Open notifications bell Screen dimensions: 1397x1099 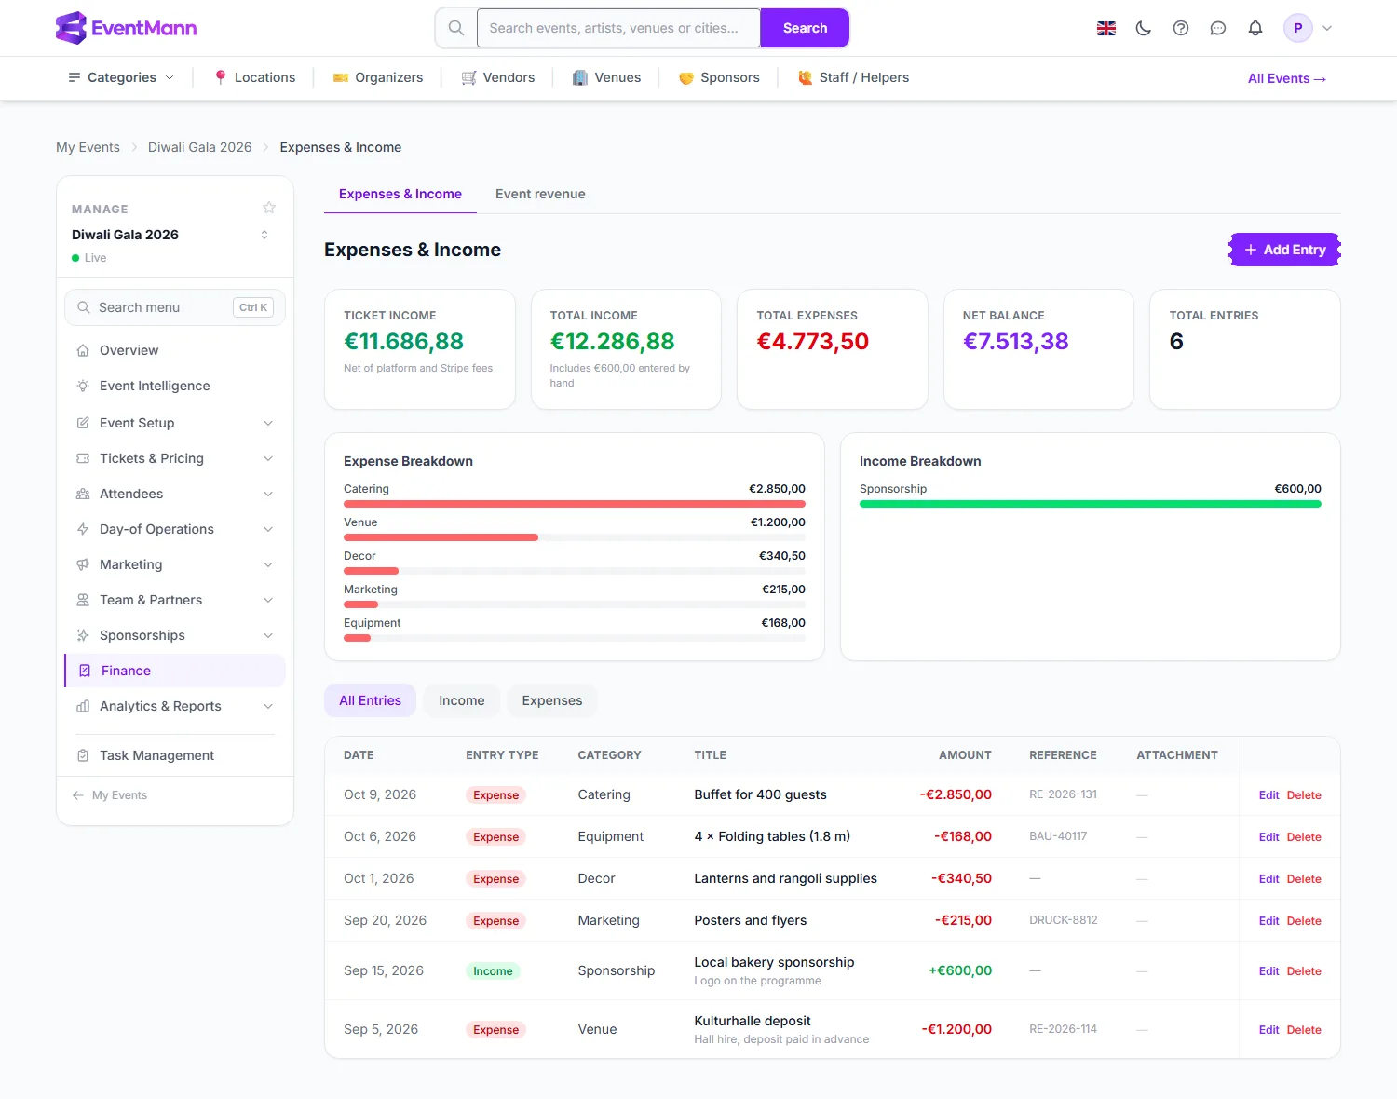point(1255,28)
